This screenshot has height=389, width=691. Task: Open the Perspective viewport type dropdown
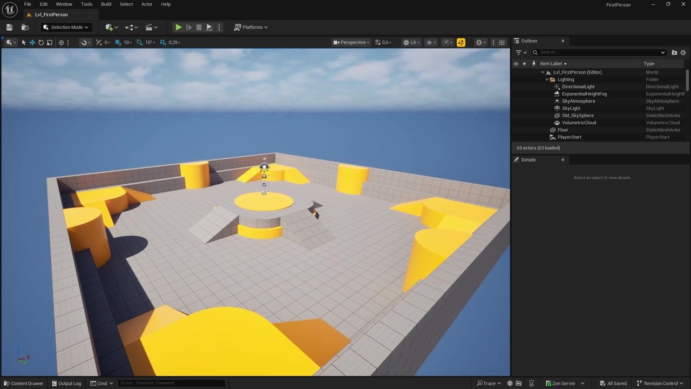(351, 42)
